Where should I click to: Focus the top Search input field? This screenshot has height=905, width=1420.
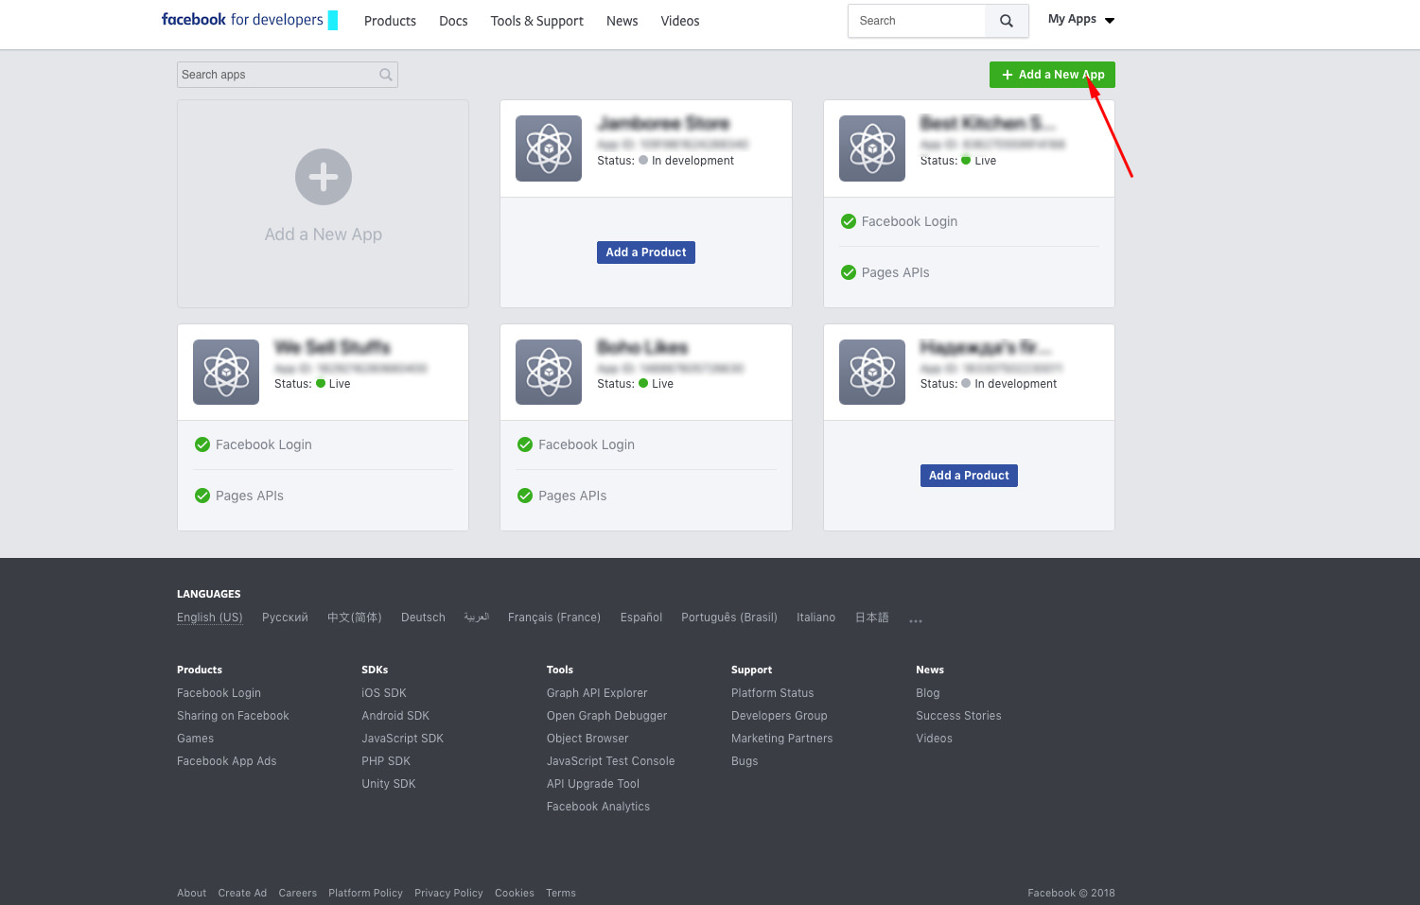pos(917,21)
